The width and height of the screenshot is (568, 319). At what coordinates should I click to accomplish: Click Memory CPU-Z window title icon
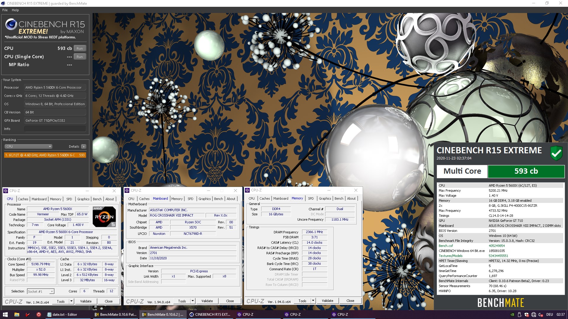click(248, 190)
